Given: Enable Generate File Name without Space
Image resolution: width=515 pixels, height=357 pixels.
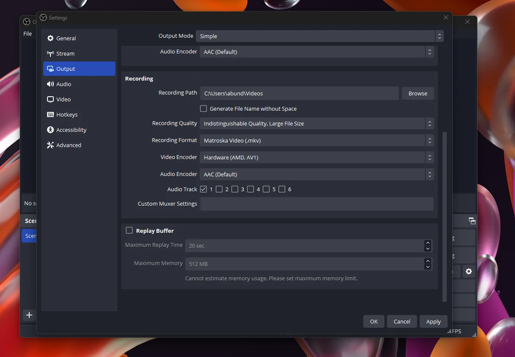Looking at the screenshot, I should click(x=203, y=109).
